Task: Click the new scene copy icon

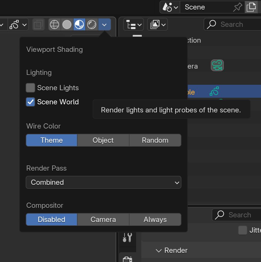Action: click(x=251, y=7)
